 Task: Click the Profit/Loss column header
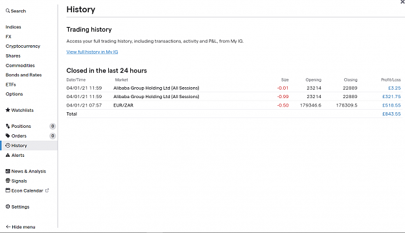(391, 80)
